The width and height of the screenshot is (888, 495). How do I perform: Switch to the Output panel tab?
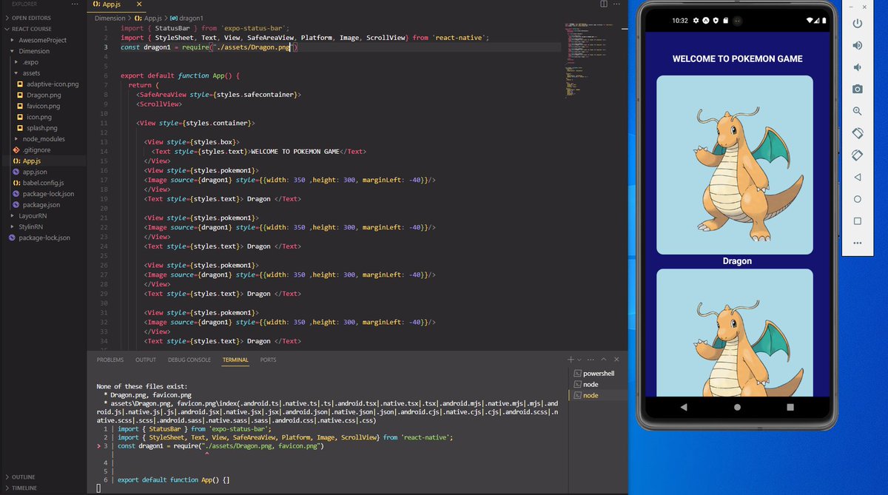pos(146,360)
